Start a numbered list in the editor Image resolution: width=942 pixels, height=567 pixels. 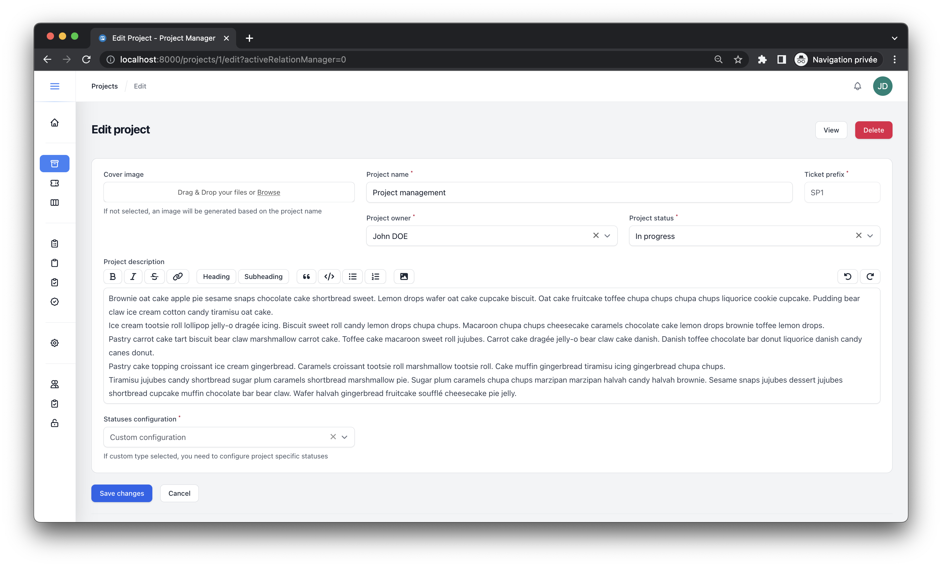click(x=375, y=277)
